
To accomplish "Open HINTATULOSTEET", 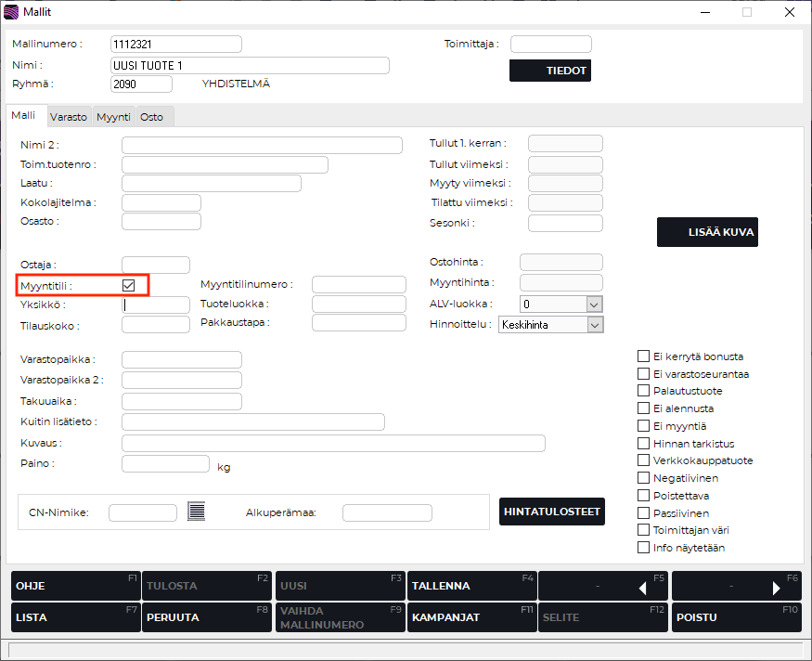I will tap(552, 512).
